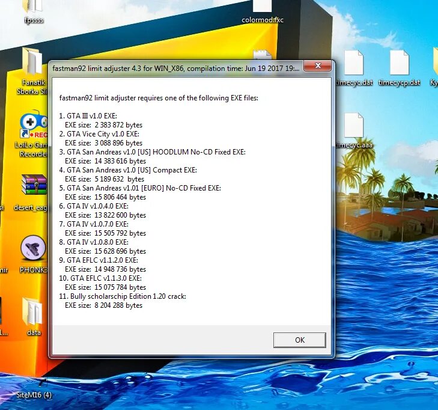Click 'EXE size: 14 948 736 bytes' line
Screen dimensions: 438x410
pyautogui.click(x=105, y=269)
